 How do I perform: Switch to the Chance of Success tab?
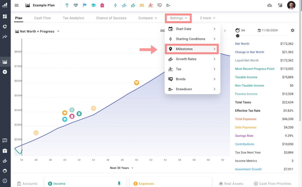(x=111, y=18)
